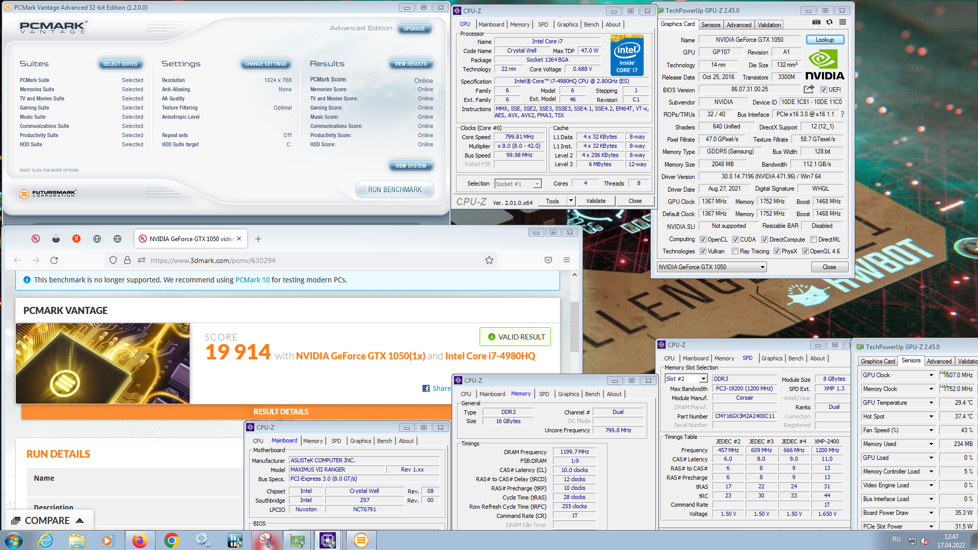
Task: Click the PCMark Vantage result thumbnail image
Action: click(x=102, y=363)
